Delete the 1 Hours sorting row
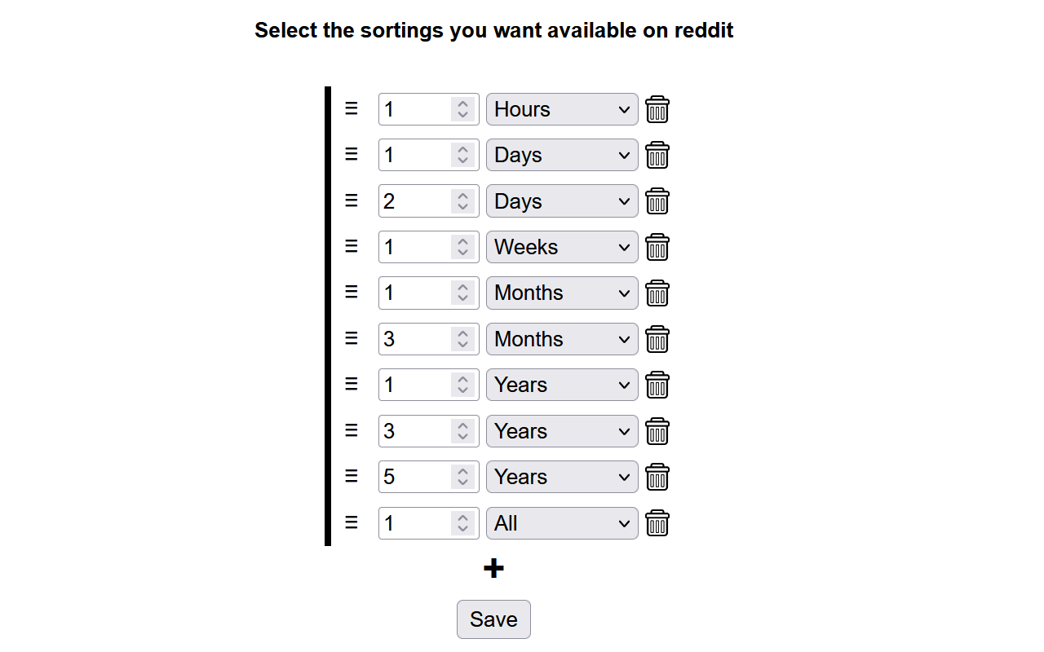This screenshot has width=1044, height=652. tap(657, 109)
